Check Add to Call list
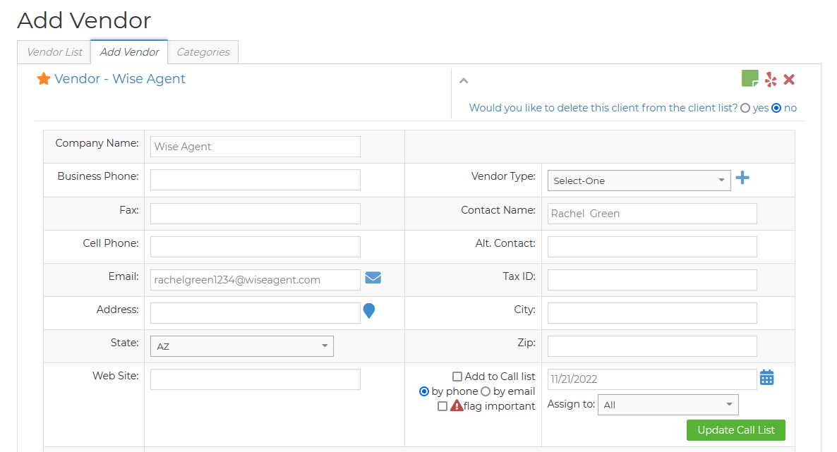Image resolution: width=837 pixels, height=452 pixels. click(x=457, y=377)
